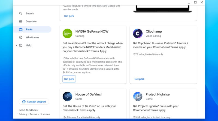Expand the Help section arrow
Viewport: 218px width, 121px height.
[x=16, y=45]
